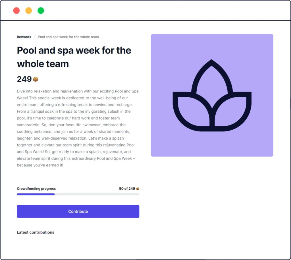This screenshot has height=260, width=291.
Task: Click the Crowdfunding progress label
Action: pyautogui.click(x=36, y=189)
